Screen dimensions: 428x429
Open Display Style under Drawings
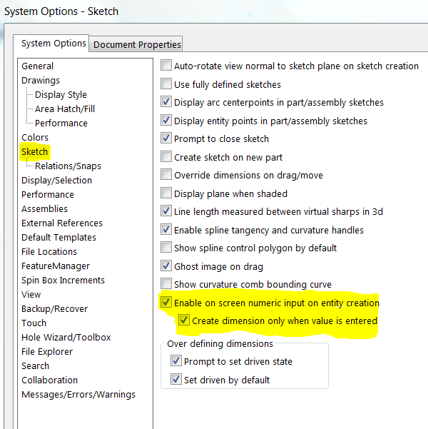[x=61, y=95]
